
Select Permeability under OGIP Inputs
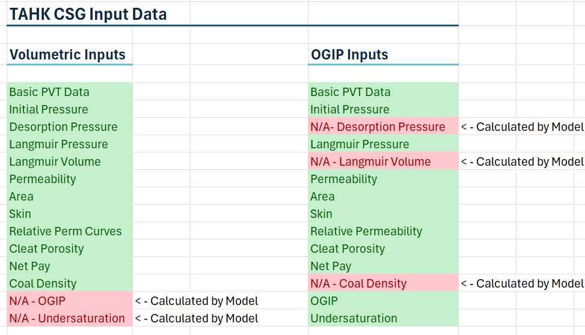[343, 179]
